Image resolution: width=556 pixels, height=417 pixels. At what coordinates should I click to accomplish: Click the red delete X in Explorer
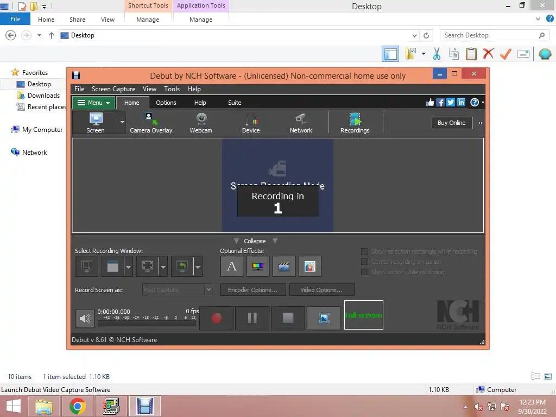(x=488, y=54)
